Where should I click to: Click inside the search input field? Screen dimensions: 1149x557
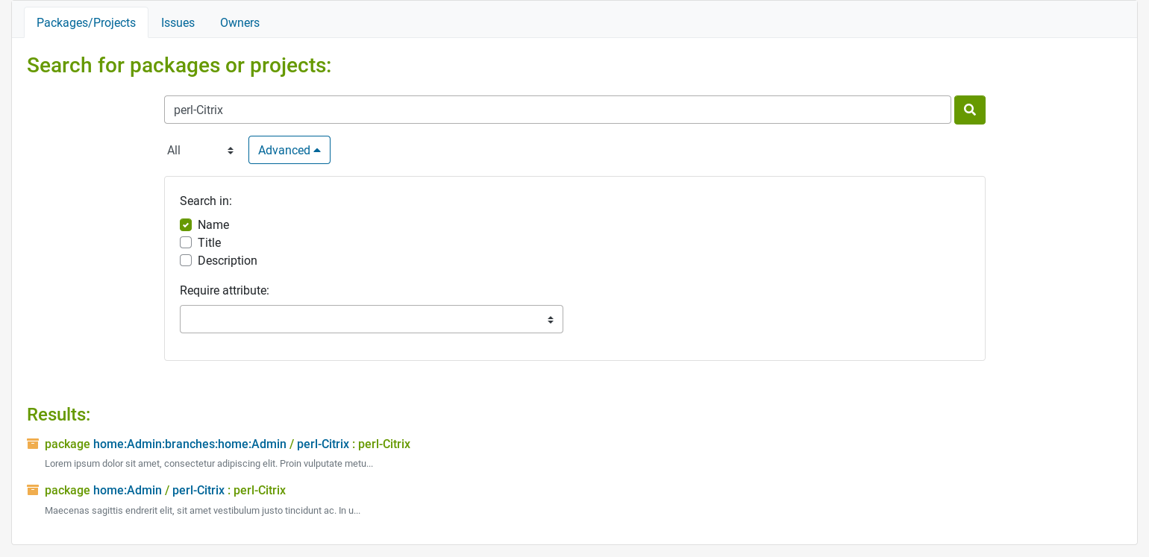point(557,110)
